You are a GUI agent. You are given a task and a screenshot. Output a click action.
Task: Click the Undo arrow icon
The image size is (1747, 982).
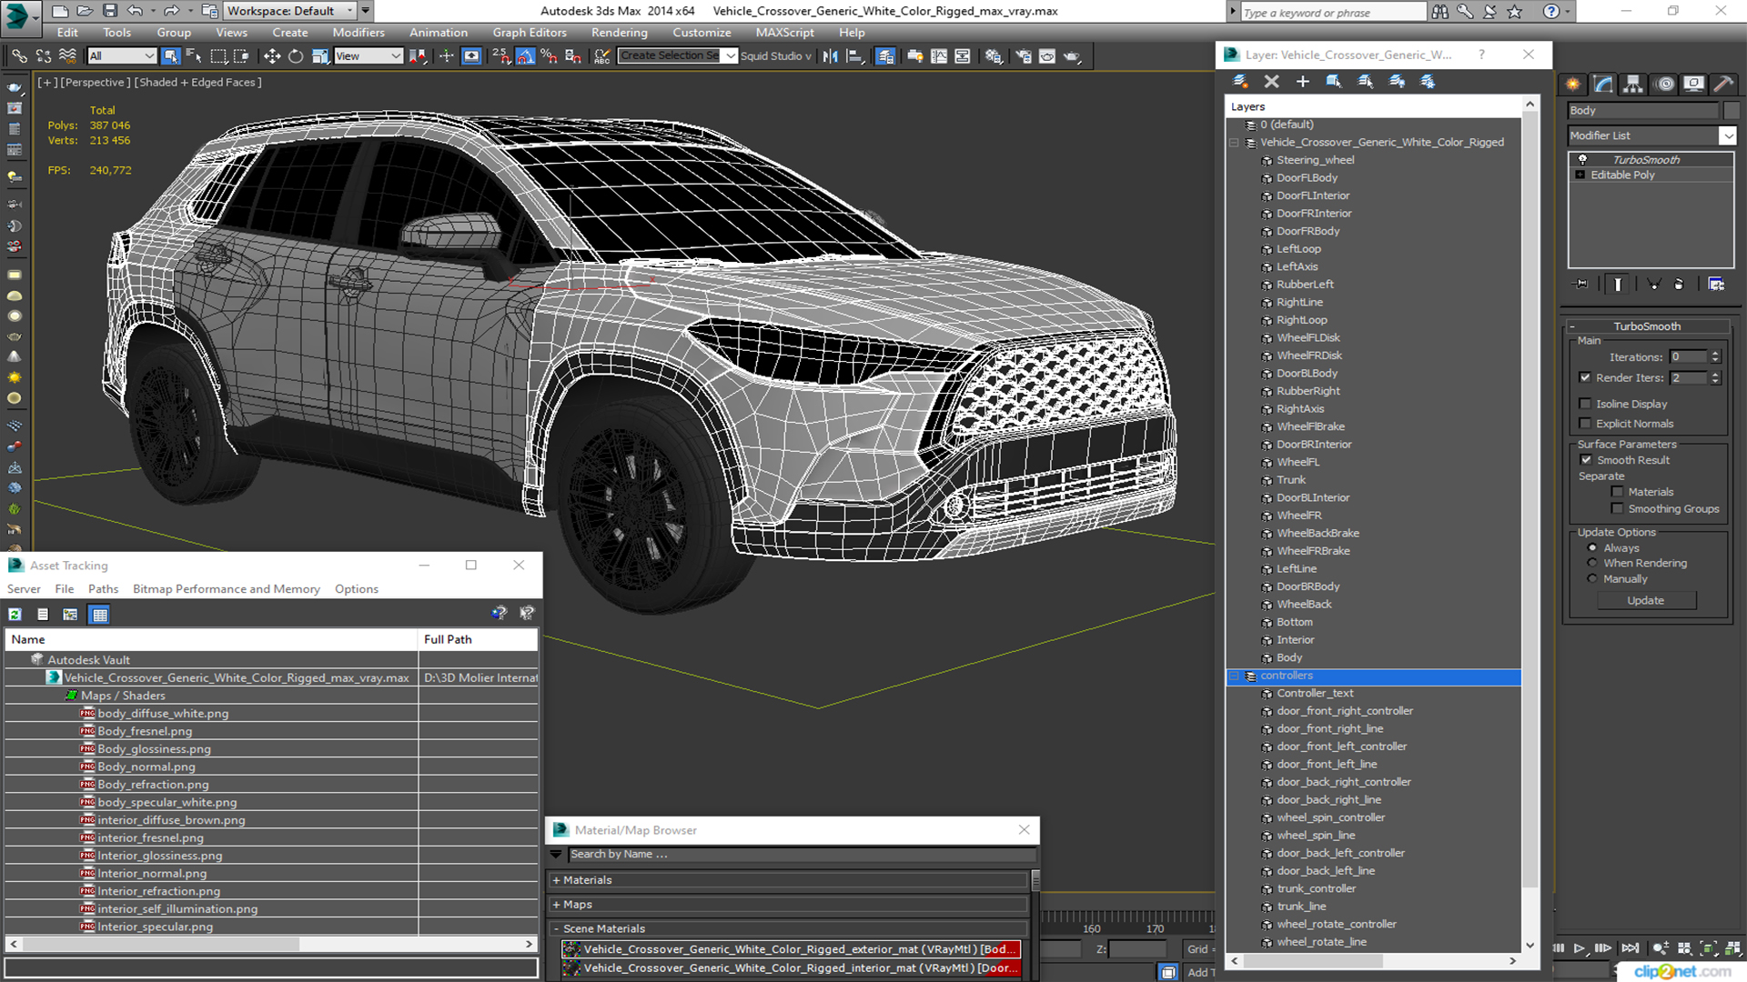coord(135,11)
